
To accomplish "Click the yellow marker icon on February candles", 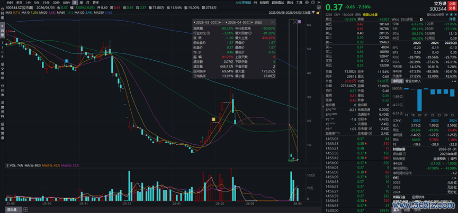I will [x=213, y=119].
